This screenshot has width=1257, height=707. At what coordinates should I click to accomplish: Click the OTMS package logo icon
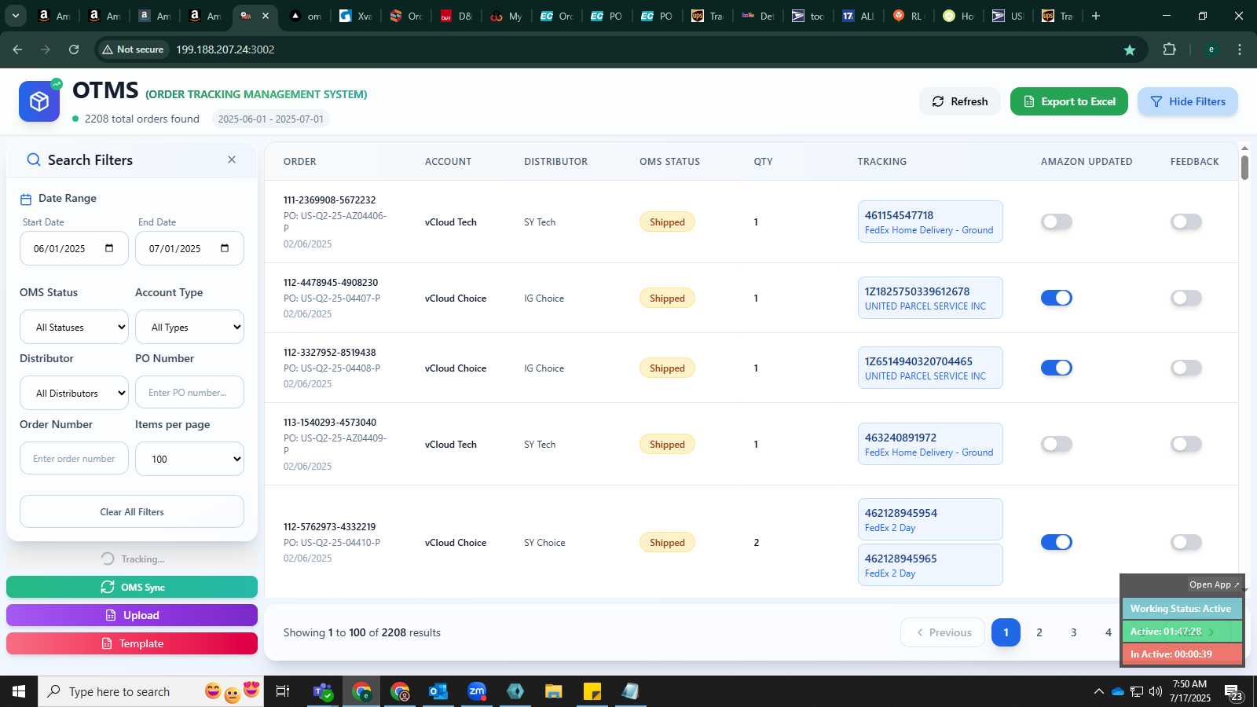pos(39,101)
